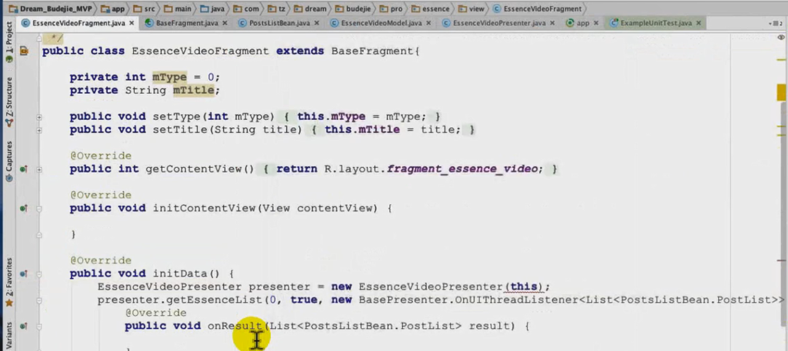Click the java breadcrumb folder
This screenshot has height=351, width=788.
[213, 9]
